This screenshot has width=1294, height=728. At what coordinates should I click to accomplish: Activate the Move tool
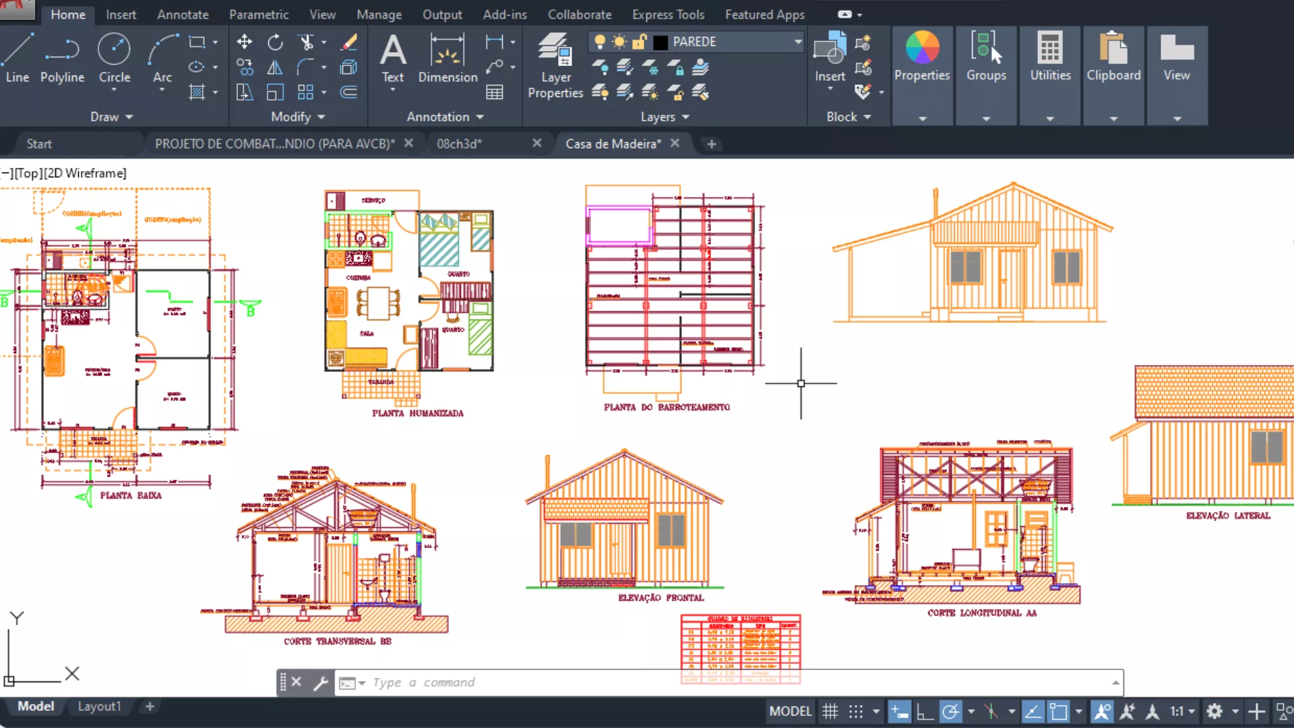click(x=244, y=42)
